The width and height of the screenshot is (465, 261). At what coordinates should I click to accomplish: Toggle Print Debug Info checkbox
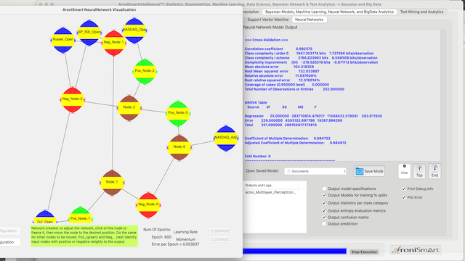404,188
